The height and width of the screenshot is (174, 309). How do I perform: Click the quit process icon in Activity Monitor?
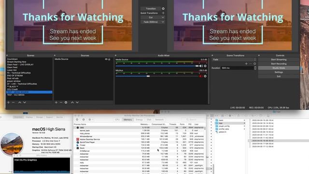[77, 119]
